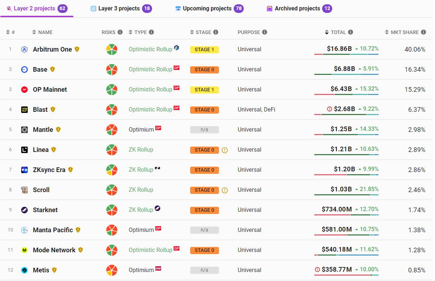Open the Archived projects tab
The image size is (435, 281).
point(299,8)
